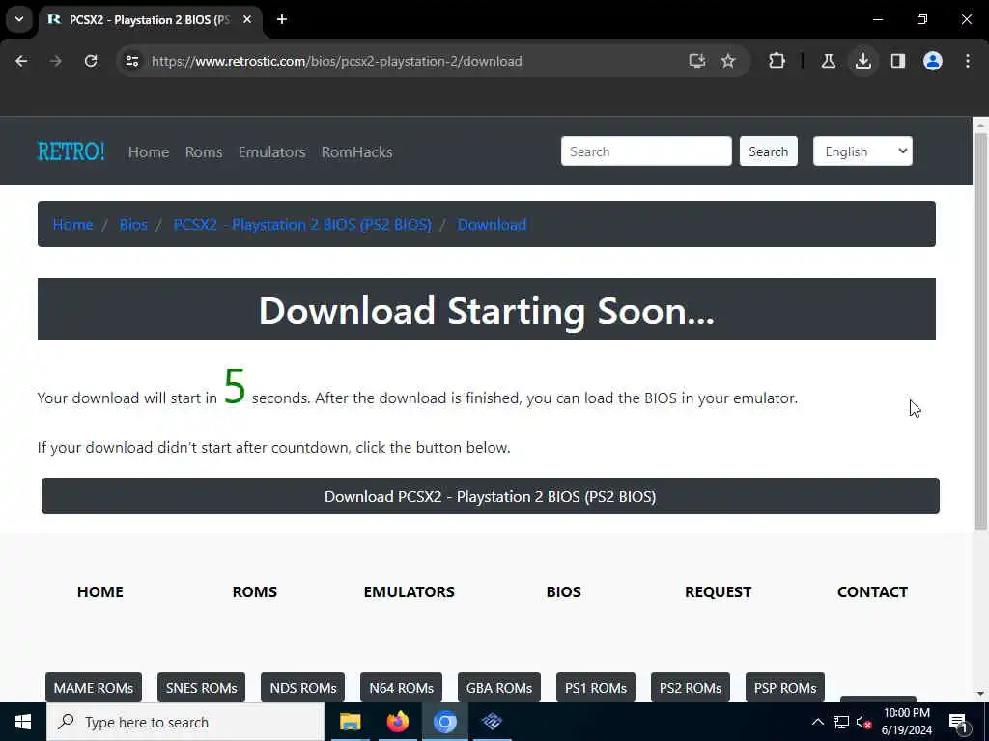Click the Download breadcrumb link
Screen dimensions: 989x741
click(492, 224)
